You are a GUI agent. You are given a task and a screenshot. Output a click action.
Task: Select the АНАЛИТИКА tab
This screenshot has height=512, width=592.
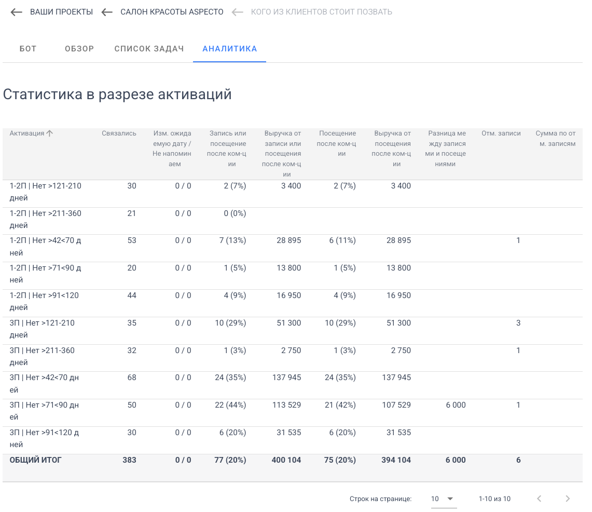[229, 49]
